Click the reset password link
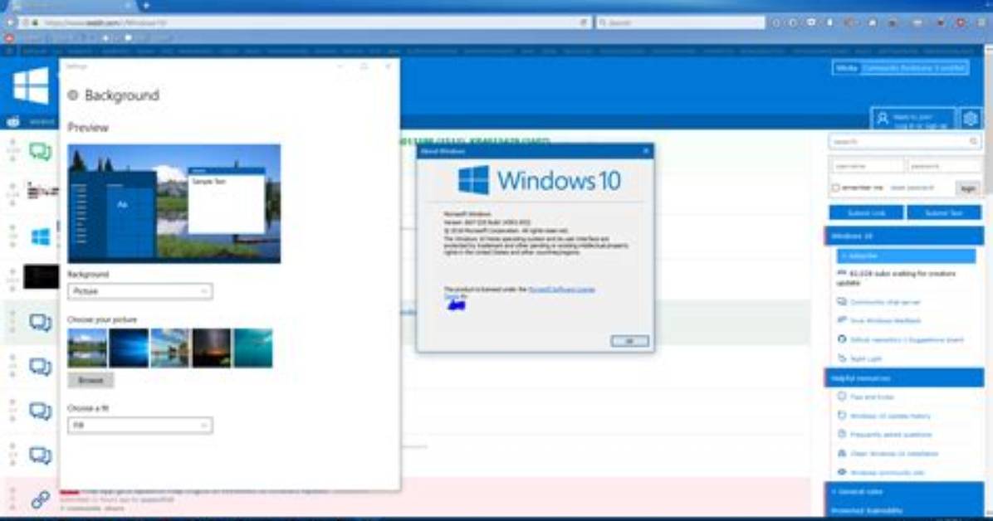This screenshot has height=521, width=993. tap(912, 188)
